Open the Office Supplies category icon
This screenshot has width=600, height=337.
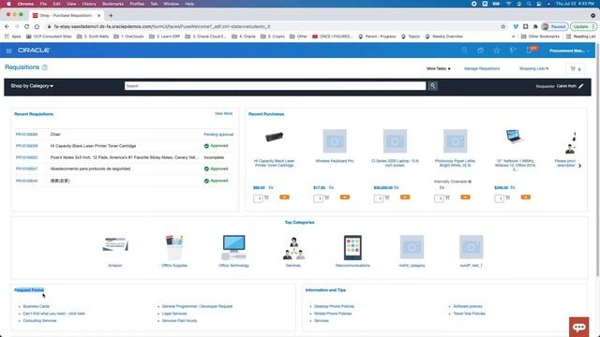click(174, 247)
